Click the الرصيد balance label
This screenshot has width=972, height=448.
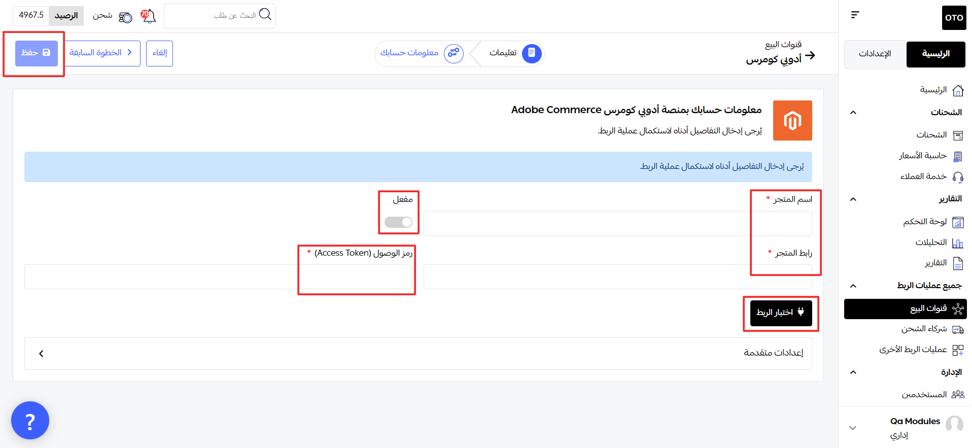[x=66, y=16]
